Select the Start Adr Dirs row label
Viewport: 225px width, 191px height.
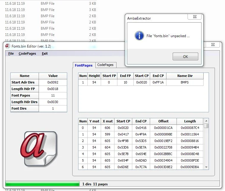click(x=25, y=82)
